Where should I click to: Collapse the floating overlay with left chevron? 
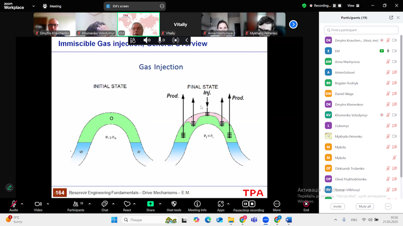(186, 40)
